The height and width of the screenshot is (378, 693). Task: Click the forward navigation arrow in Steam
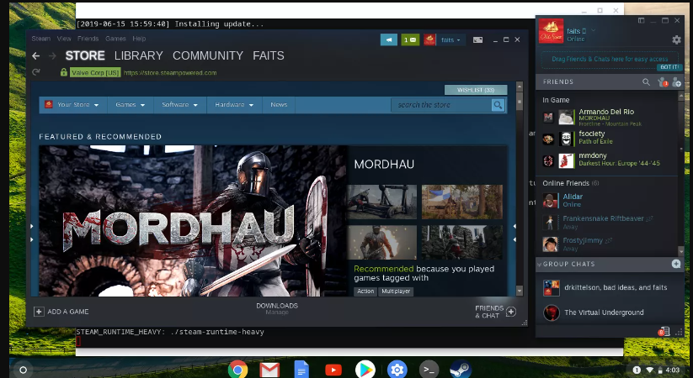pos(52,56)
